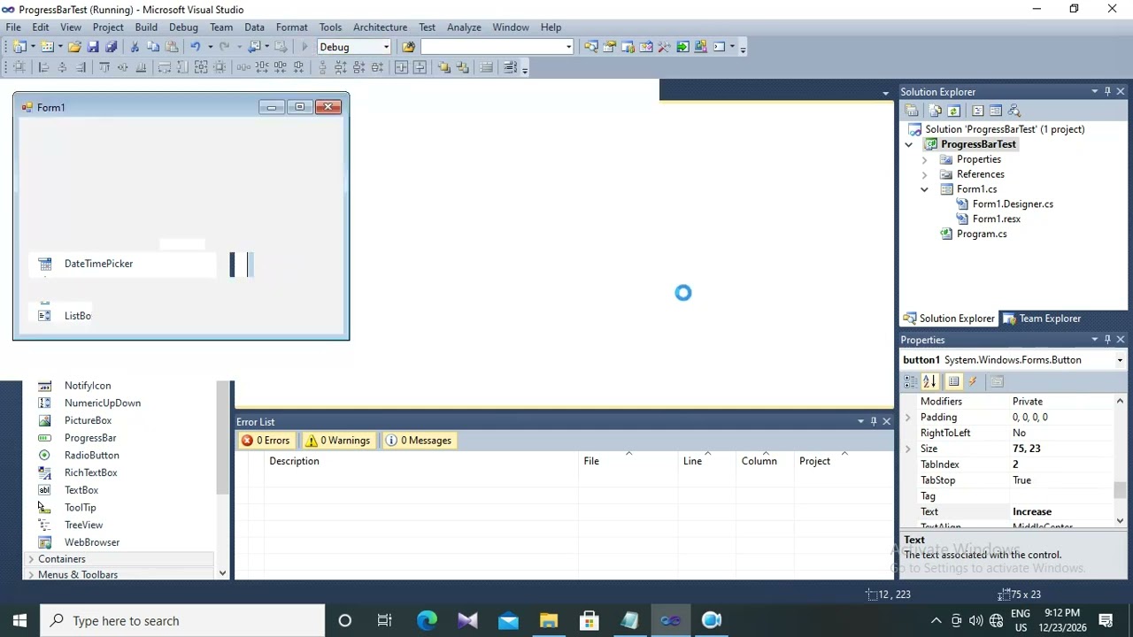
Task: Click View Class Diagram icon in Solution Explorer
Action: [x=1014, y=111]
